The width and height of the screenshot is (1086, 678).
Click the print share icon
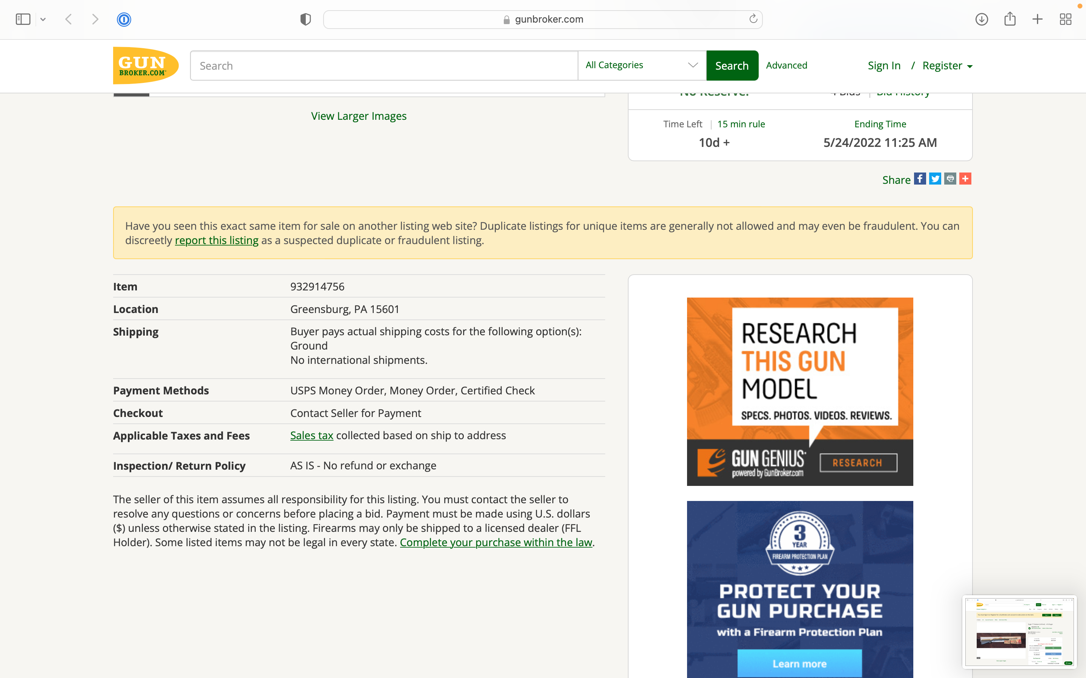(x=950, y=179)
